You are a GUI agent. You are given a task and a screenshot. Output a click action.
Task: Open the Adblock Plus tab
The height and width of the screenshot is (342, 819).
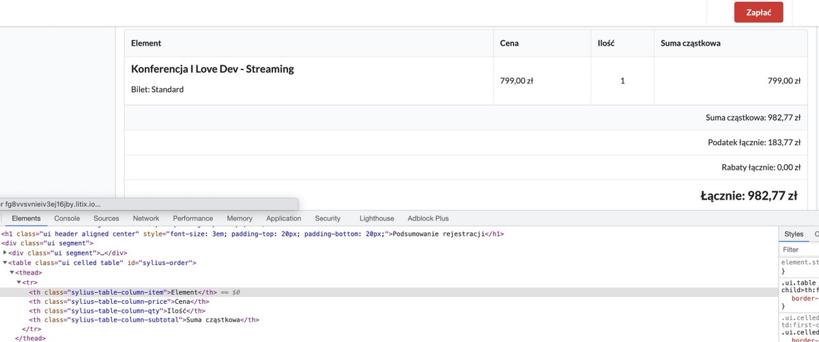(428, 219)
